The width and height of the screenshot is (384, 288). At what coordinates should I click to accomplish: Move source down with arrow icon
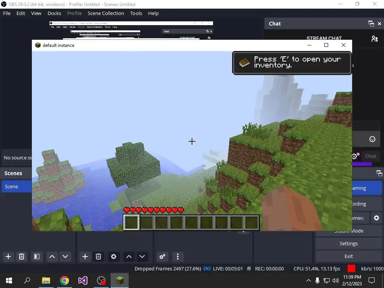click(x=142, y=256)
